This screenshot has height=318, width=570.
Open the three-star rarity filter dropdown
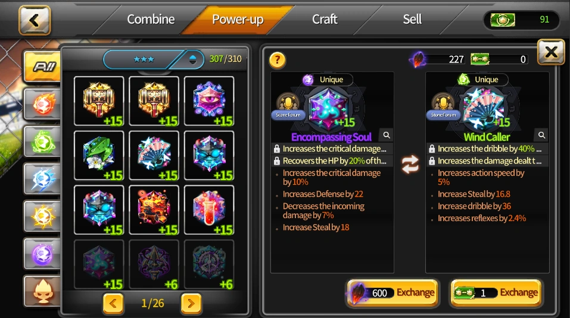click(x=154, y=59)
